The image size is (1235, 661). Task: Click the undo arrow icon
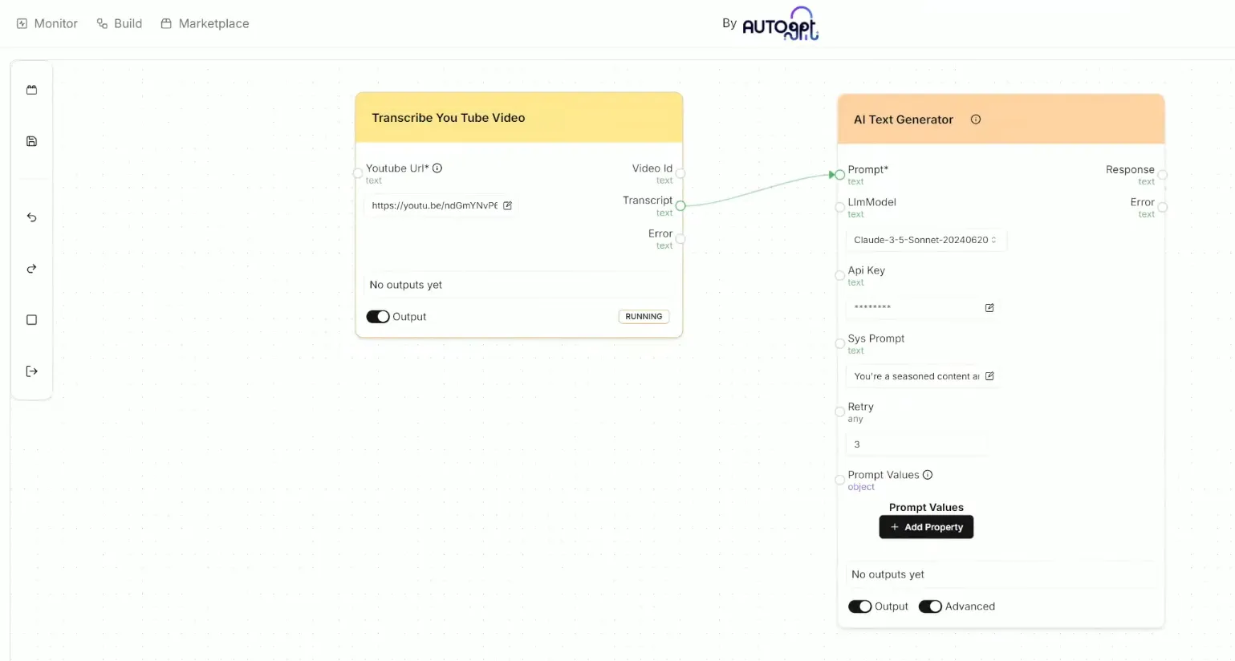tap(31, 217)
